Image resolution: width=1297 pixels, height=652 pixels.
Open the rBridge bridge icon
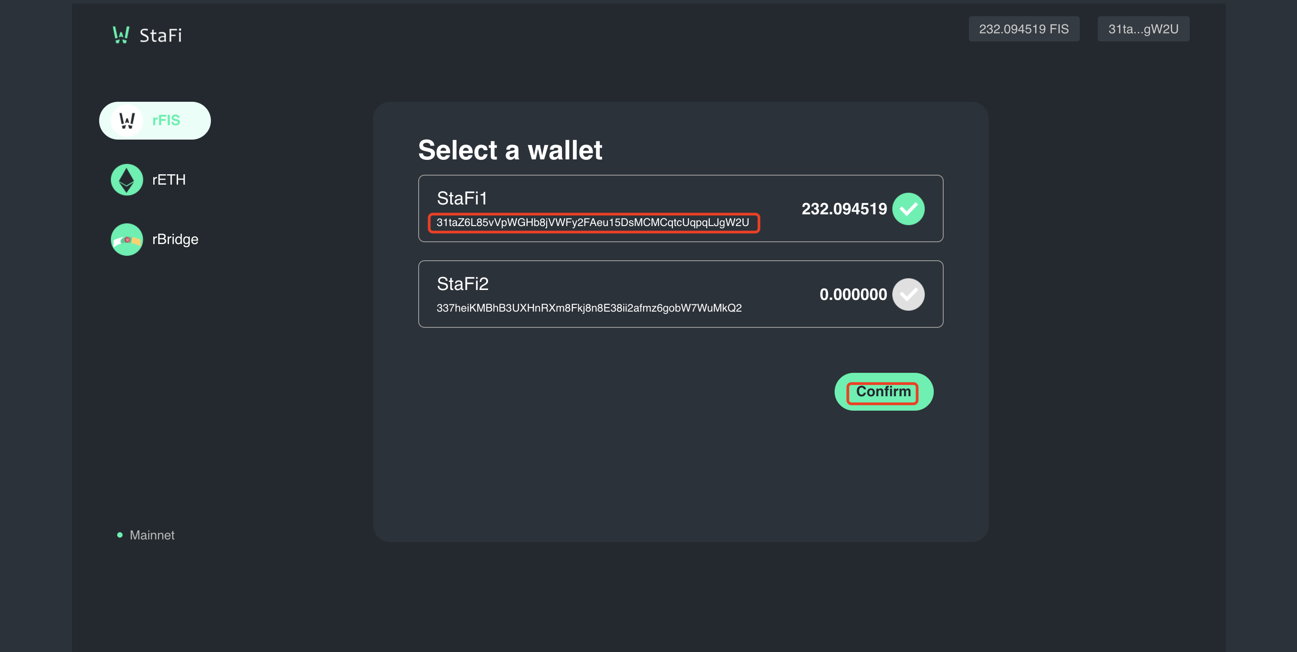coord(127,240)
